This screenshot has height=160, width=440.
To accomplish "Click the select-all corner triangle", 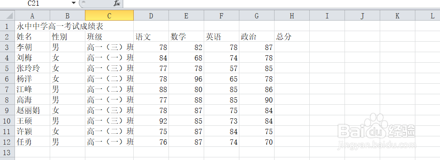I will 9,15.
